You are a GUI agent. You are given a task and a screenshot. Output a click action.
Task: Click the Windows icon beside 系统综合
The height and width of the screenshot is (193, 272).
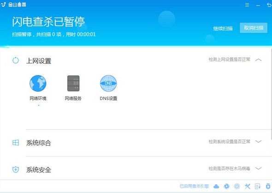16,143
